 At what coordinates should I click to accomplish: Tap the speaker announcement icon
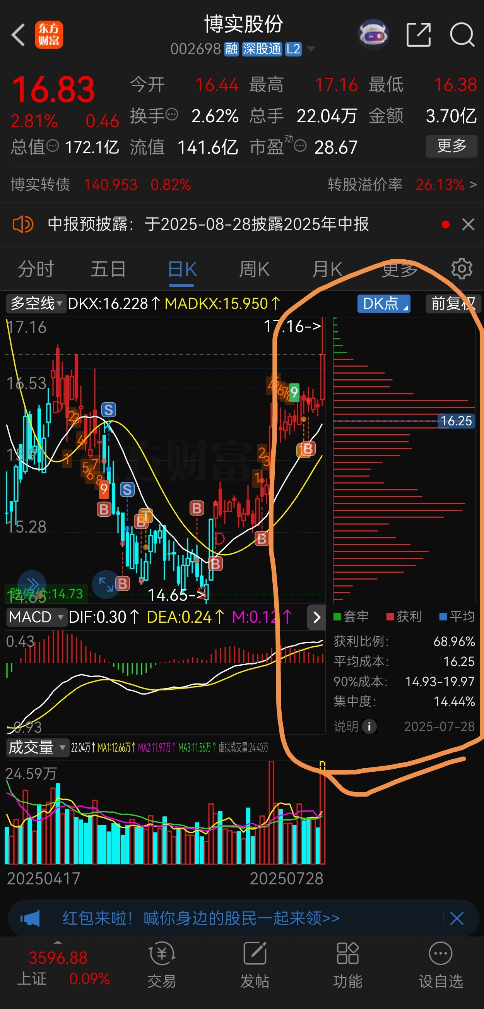(x=23, y=224)
